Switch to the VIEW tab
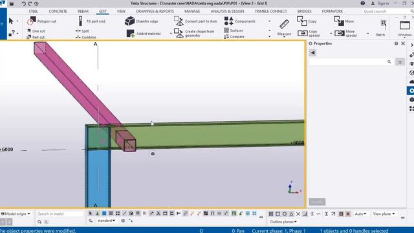 click(x=121, y=12)
